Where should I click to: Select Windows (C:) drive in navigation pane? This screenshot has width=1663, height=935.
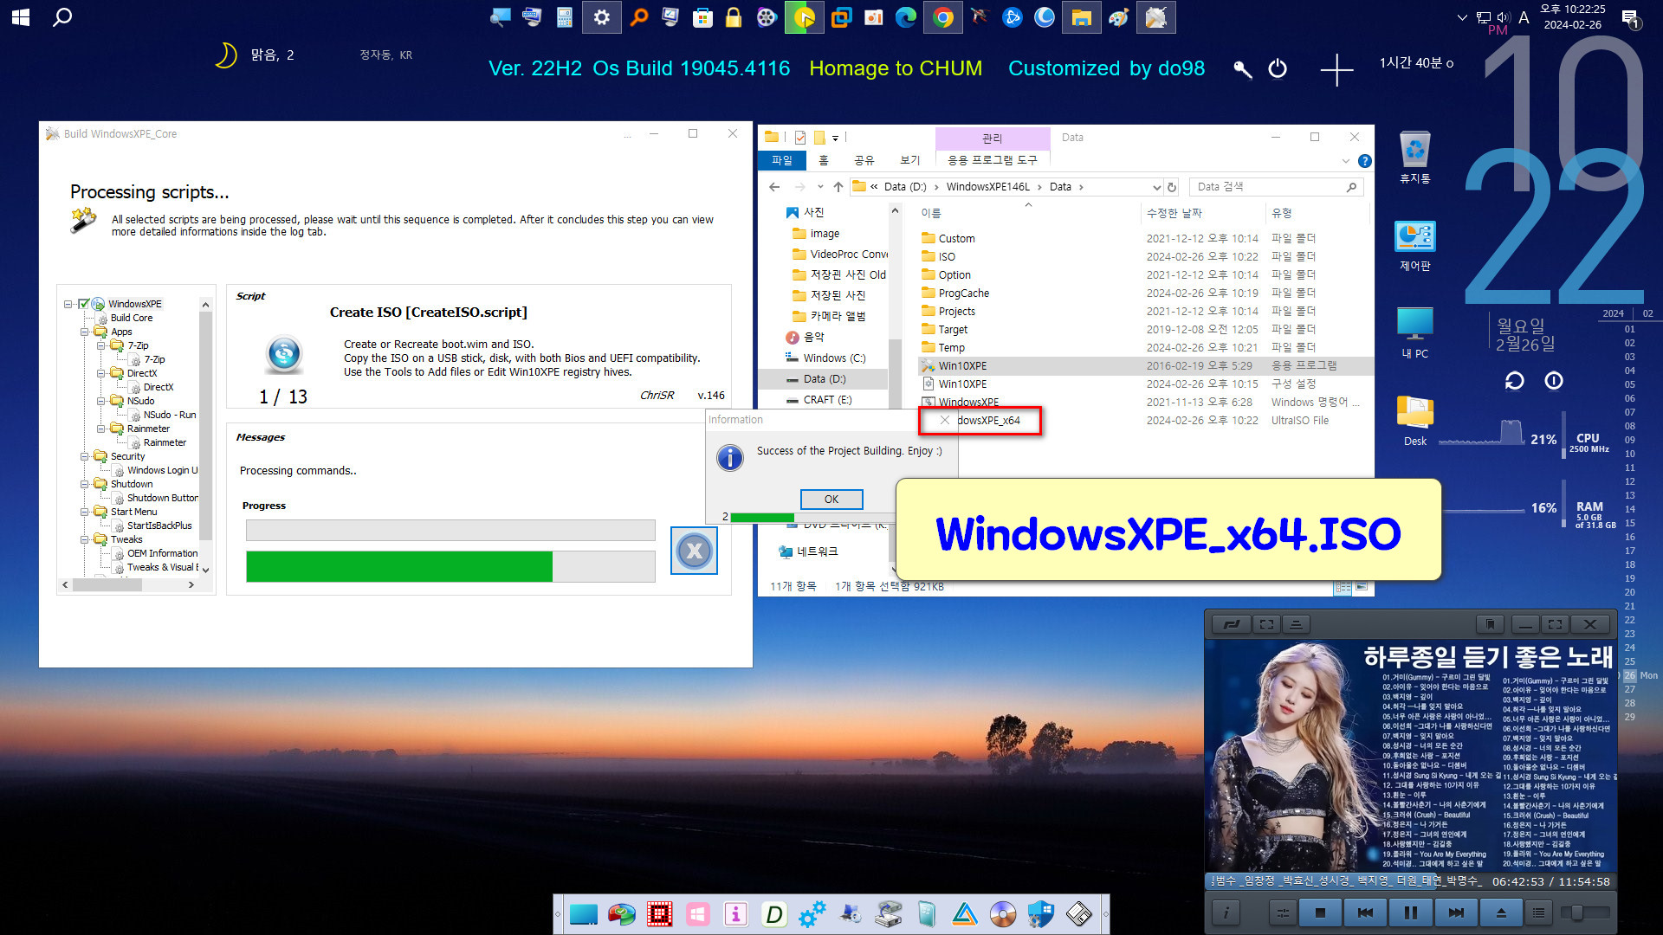click(x=833, y=358)
